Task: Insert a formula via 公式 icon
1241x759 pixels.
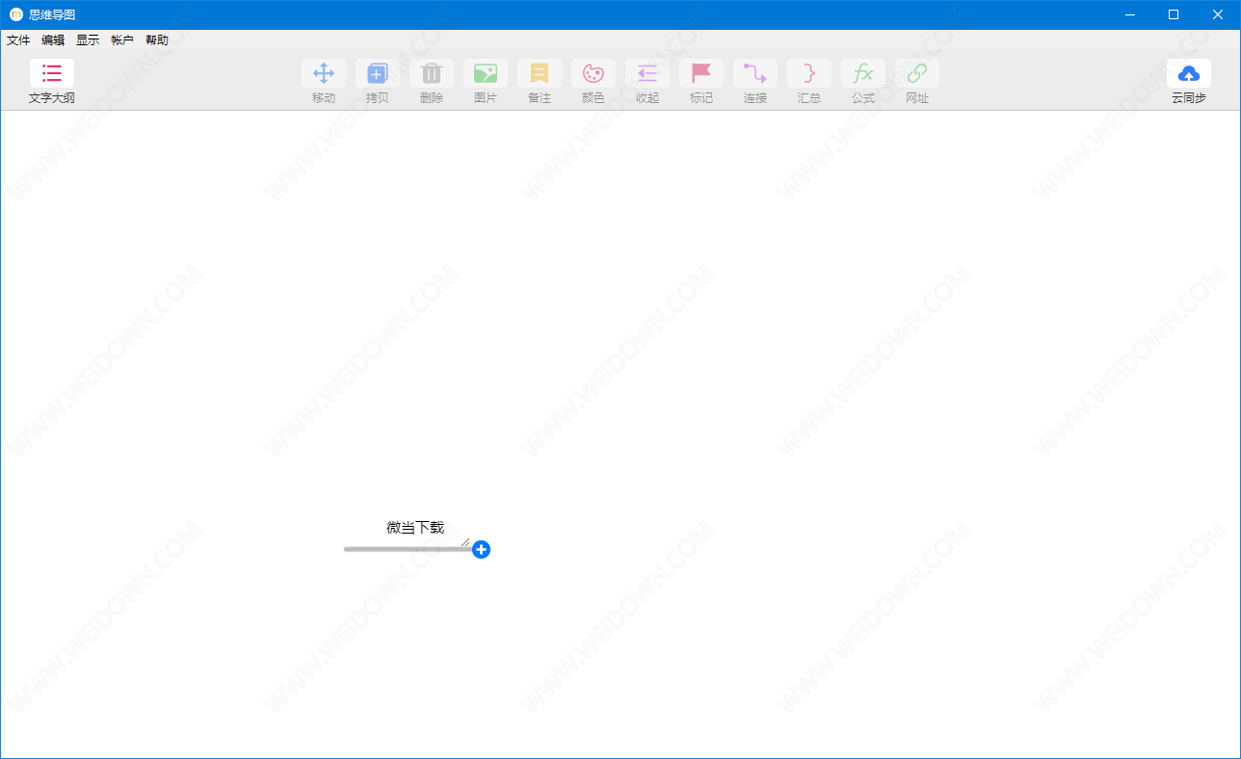Action: [x=863, y=74]
